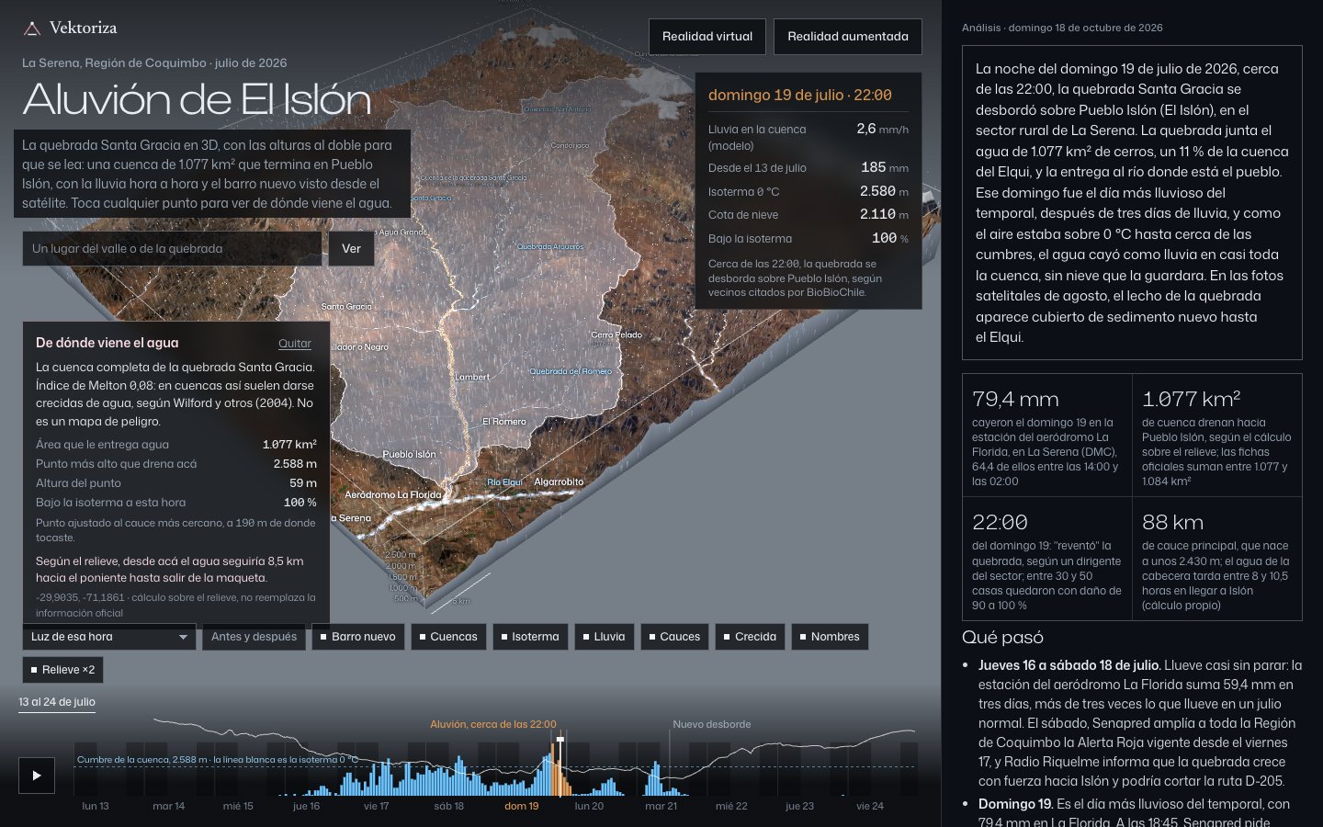Click 'Pueblo Islón' label on the map
The width and height of the screenshot is (1323, 827).
pyautogui.click(x=410, y=455)
